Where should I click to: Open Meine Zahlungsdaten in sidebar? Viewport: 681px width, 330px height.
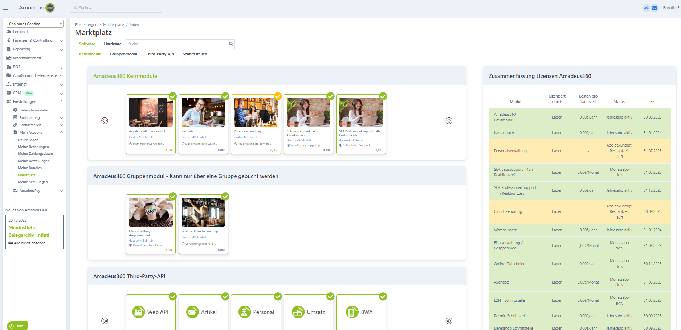pyautogui.click(x=35, y=154)
